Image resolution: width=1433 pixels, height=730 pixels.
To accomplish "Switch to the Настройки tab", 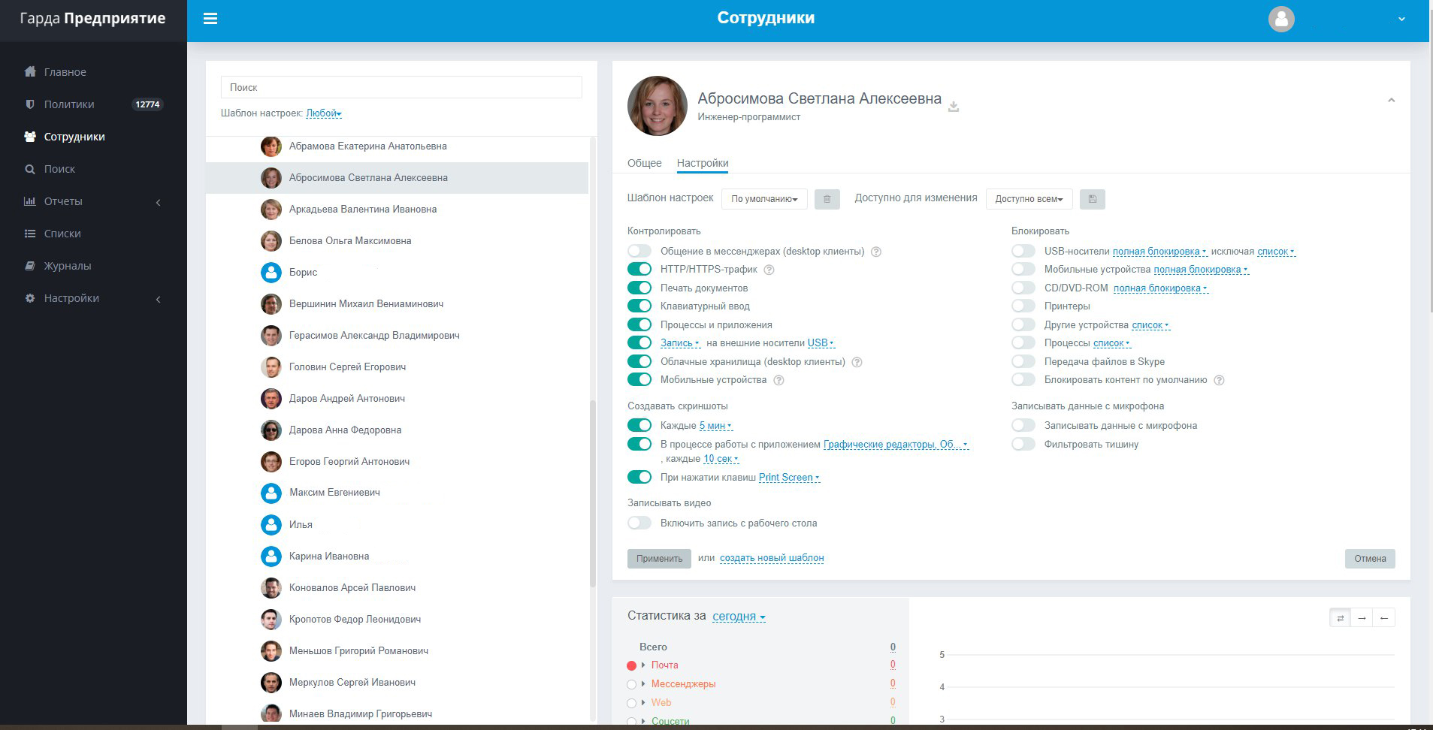I will pos(703,163).
